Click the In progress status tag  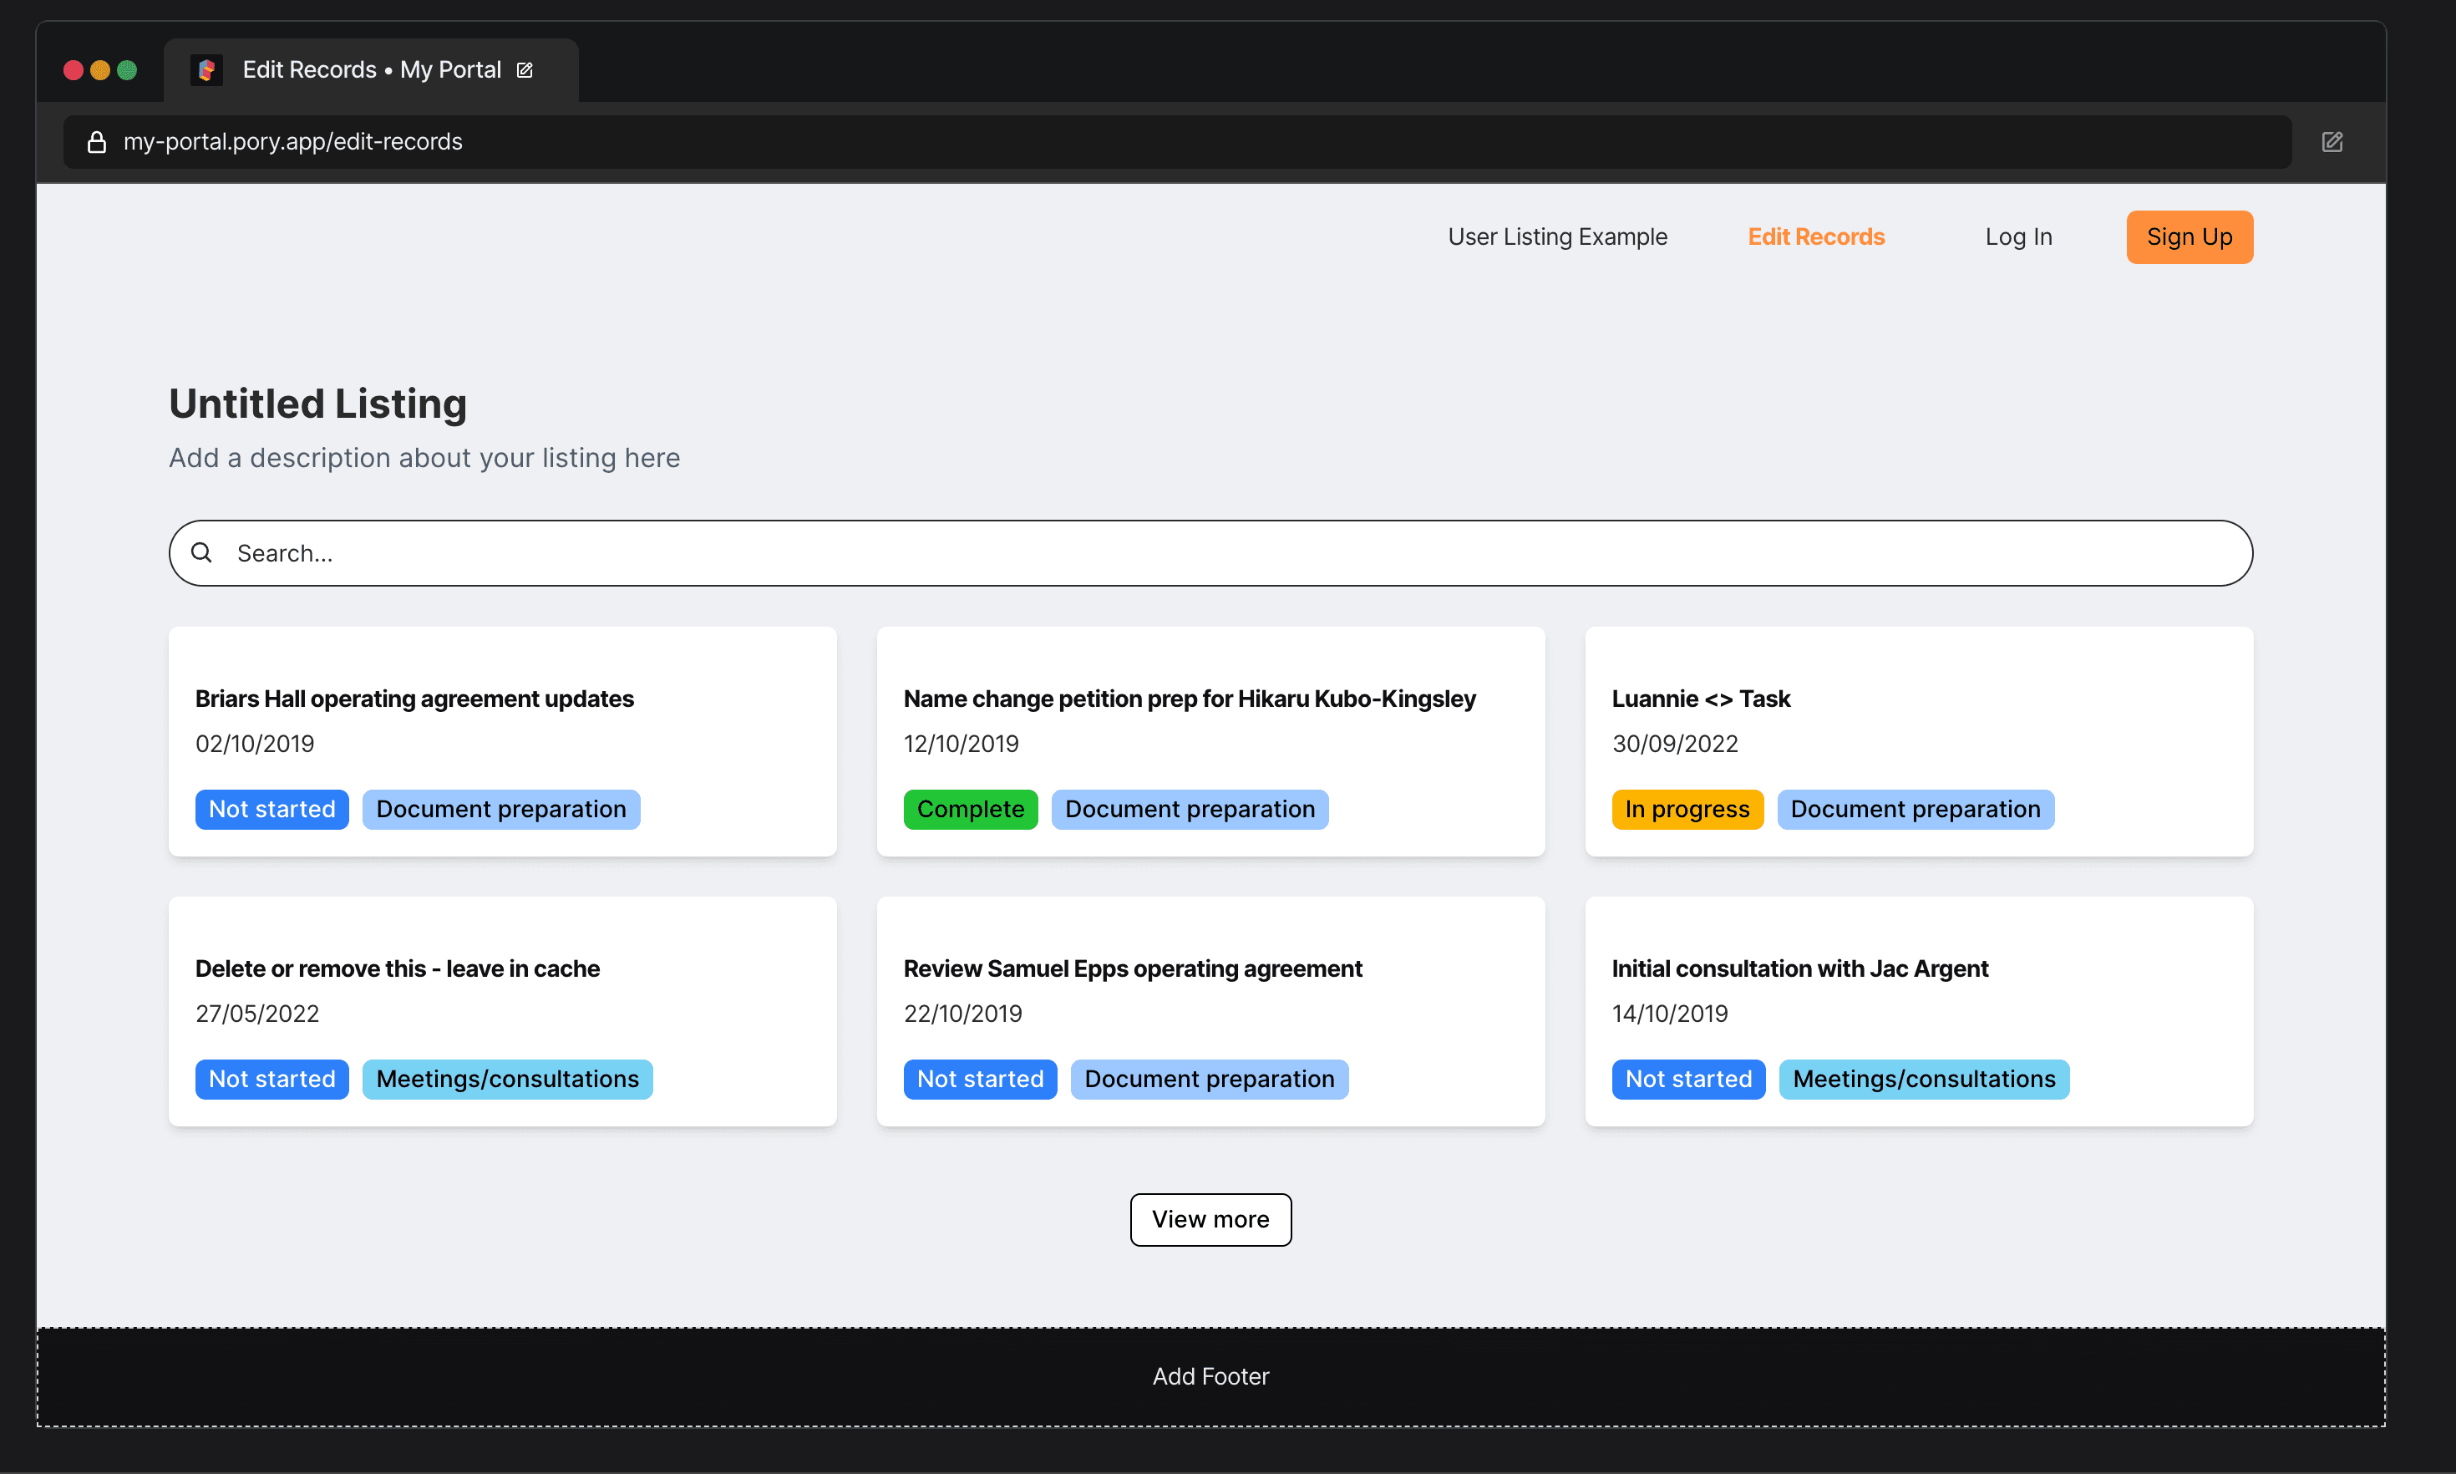[x=1687, y=809]
